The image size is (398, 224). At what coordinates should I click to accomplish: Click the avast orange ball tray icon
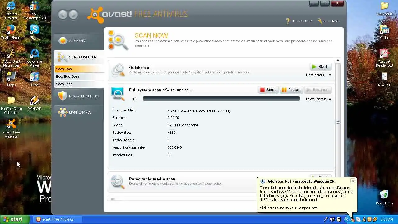click(369, 219)
